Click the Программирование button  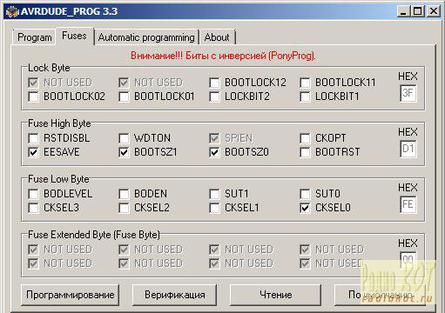pos(71,295)
